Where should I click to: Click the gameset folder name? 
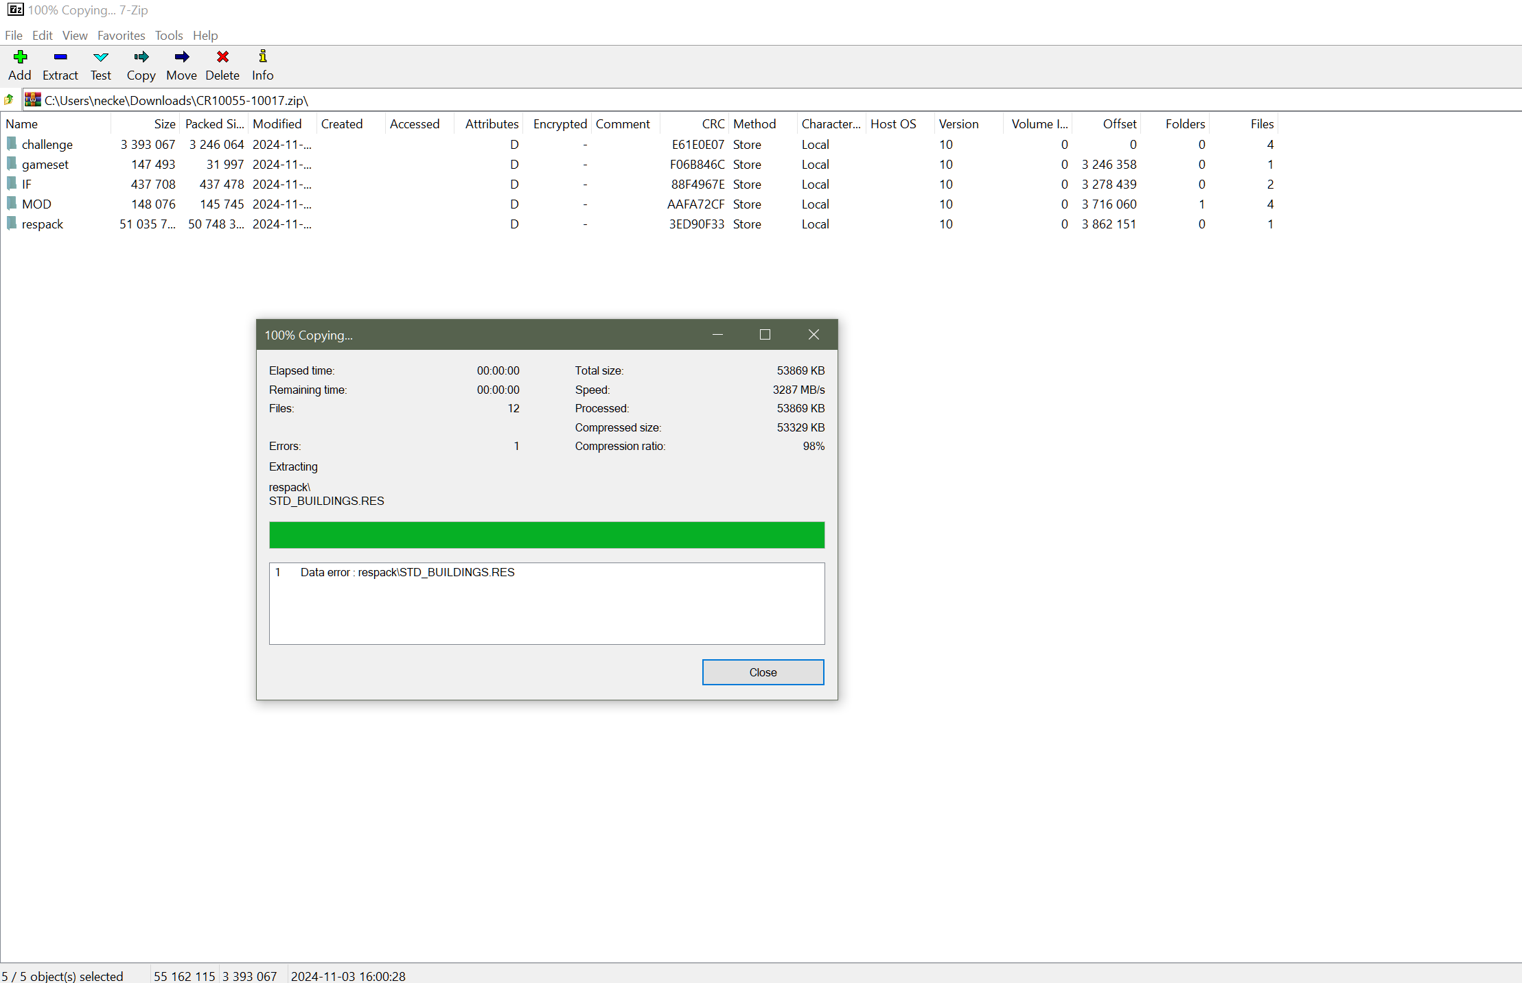pyautogui.click(x=45, y=164)
